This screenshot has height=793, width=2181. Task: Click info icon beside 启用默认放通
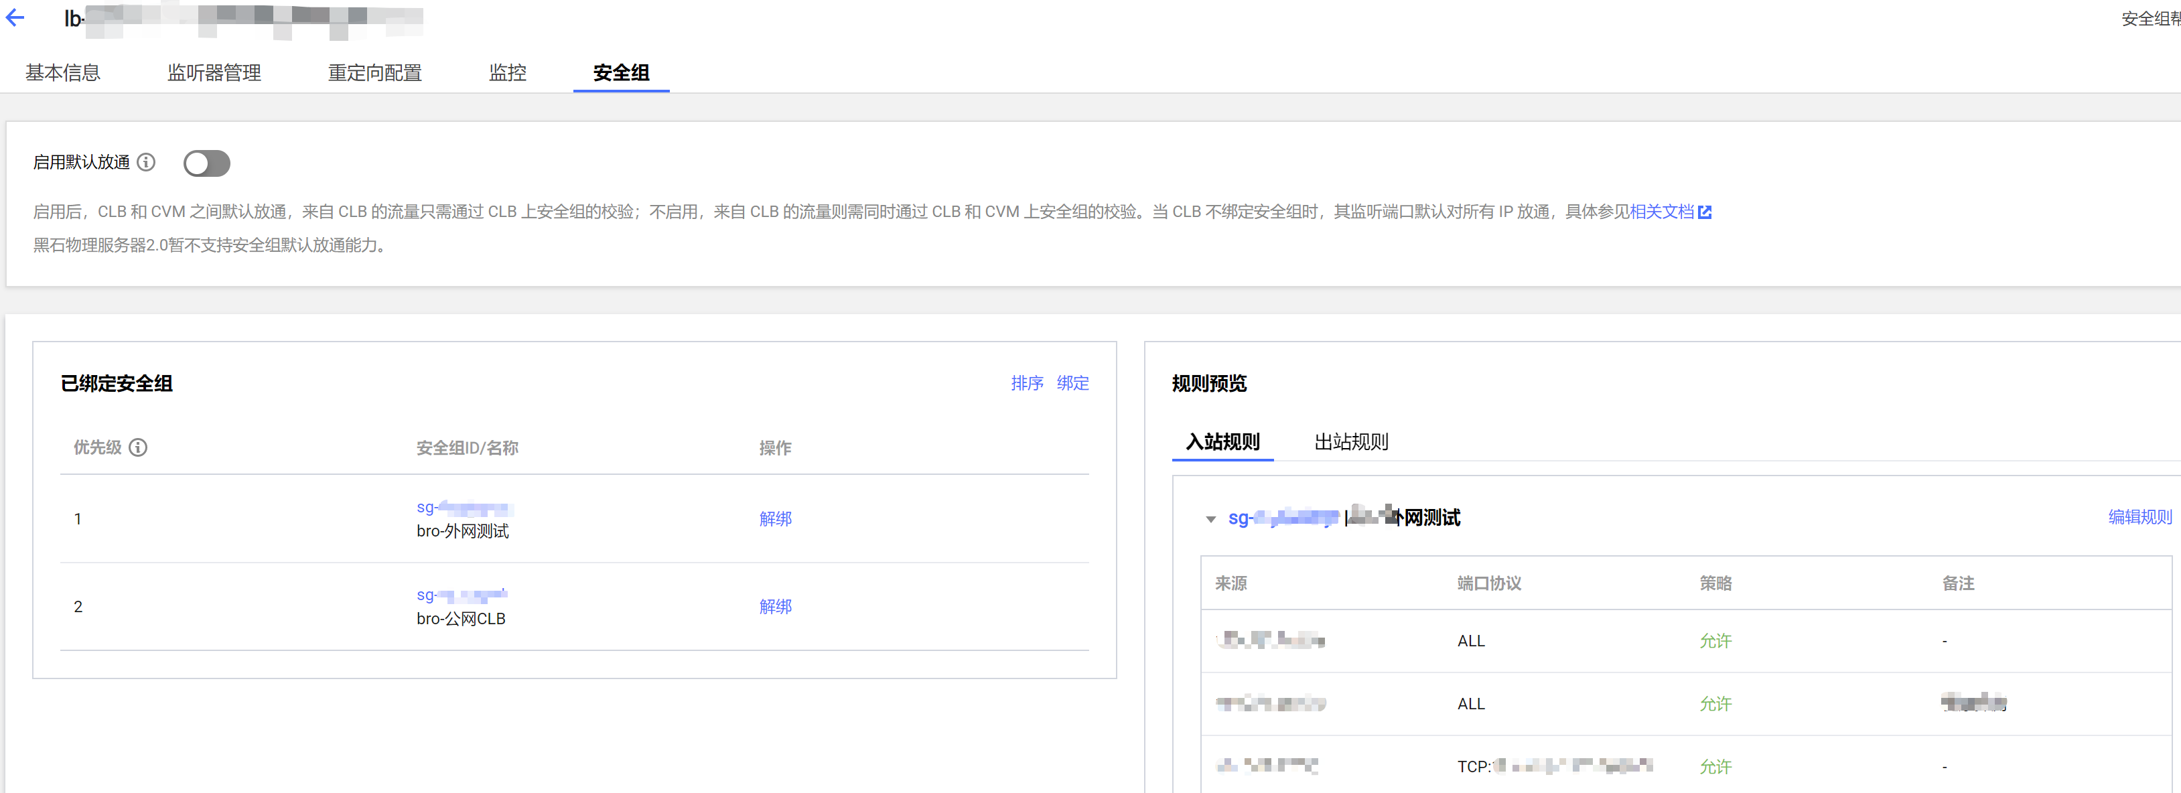[147, 161]
